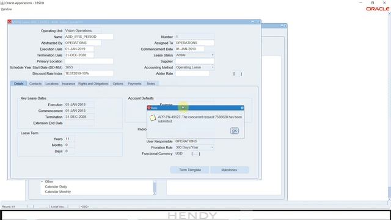Click the Name field containing ADD_IFRS_PERIOD
This screenshot has height=220, width=391.
pyautogui.click(x=89, y=37)
